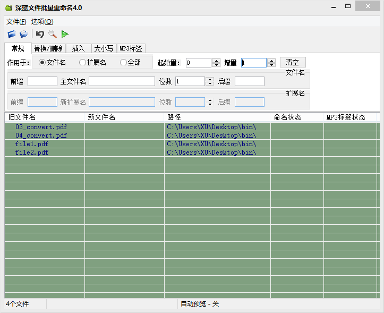
Task: Select the 扩展名 radio button
Action: [x=82, y=63]
